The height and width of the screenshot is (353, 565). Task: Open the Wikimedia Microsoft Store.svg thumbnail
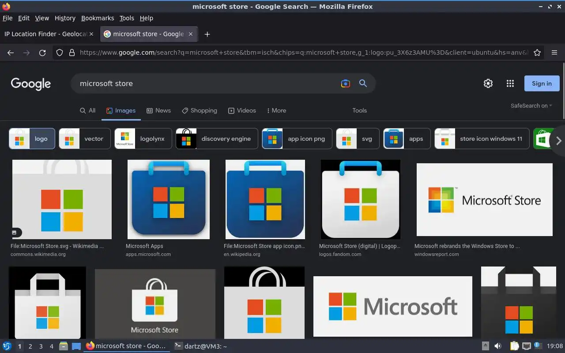point(62,199)
